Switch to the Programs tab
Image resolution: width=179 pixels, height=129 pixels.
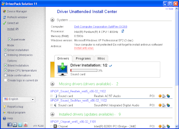83,59
